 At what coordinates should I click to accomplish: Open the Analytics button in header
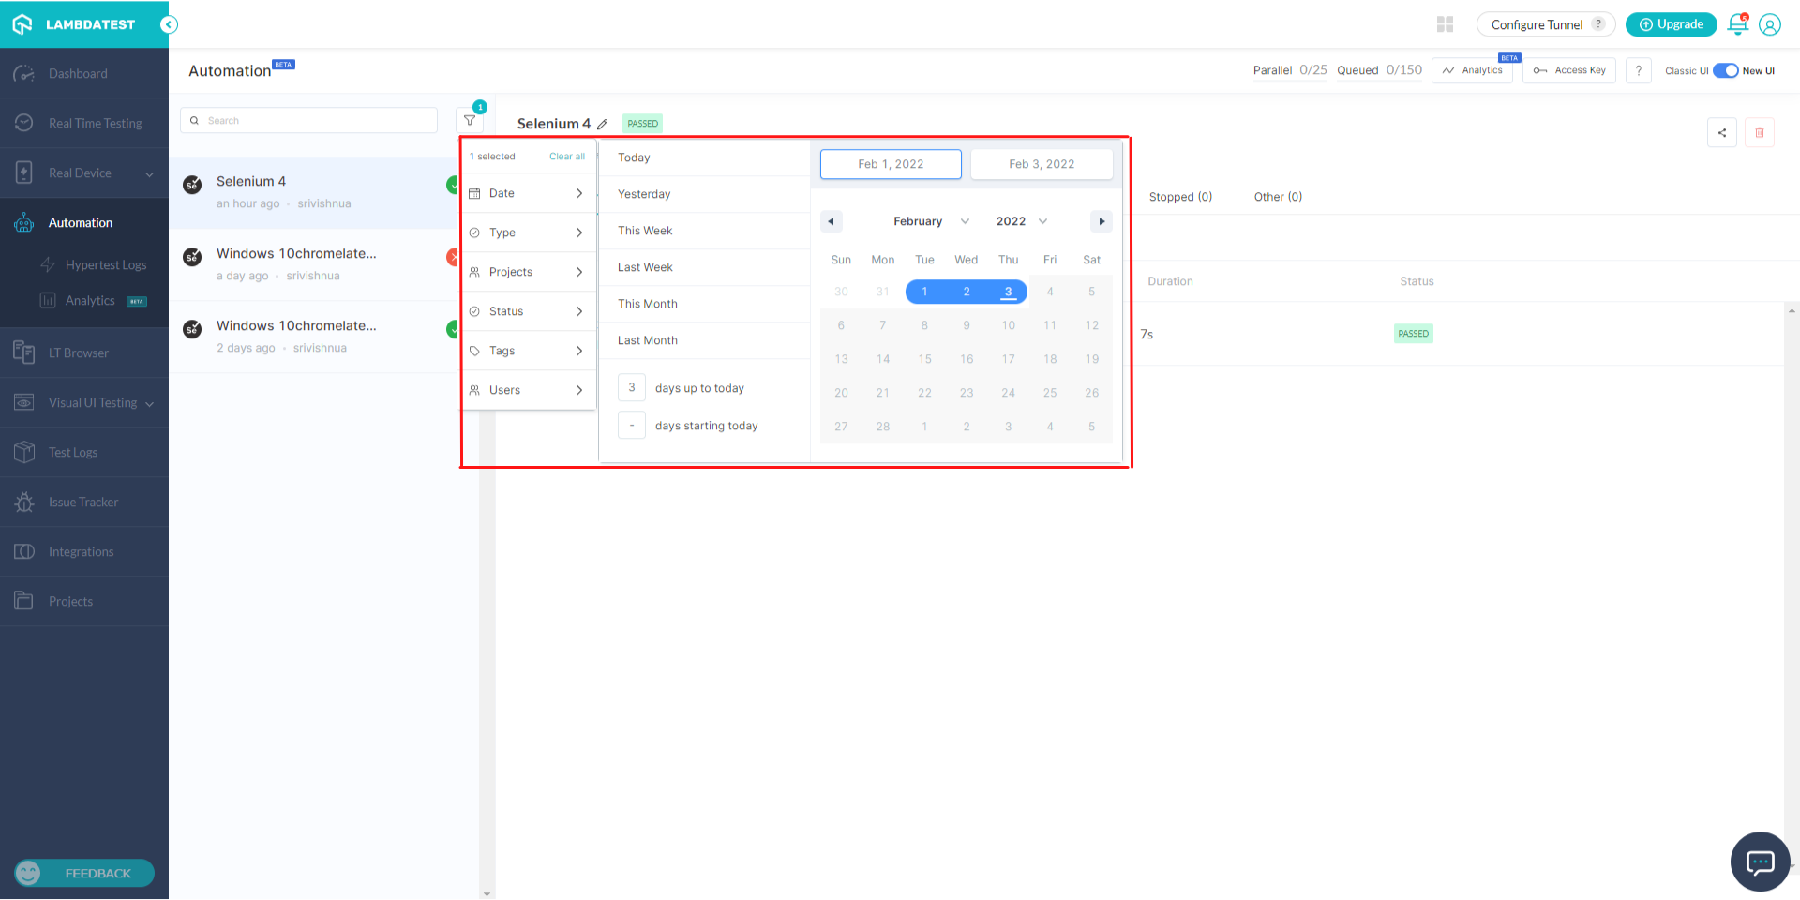tap(1473, 70)
